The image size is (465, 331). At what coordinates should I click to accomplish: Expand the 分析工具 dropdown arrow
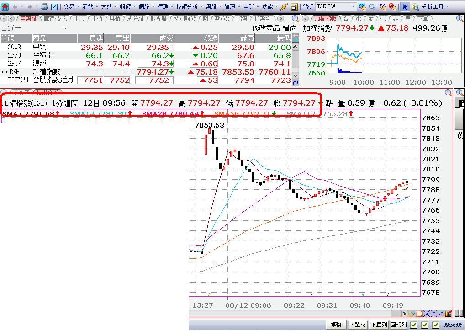pyautogui.click(x=447, y=6)
